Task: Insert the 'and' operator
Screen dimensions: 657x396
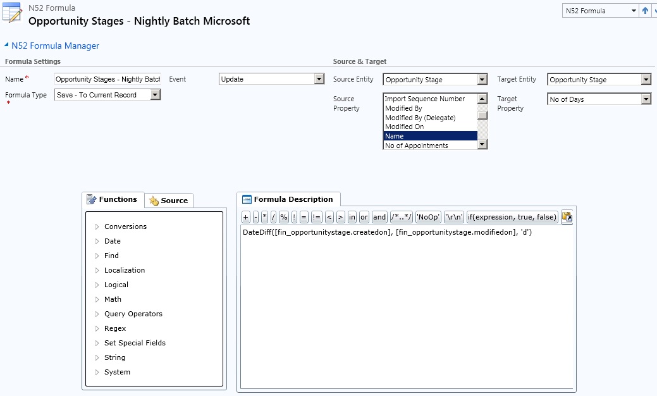Action: coord(379,217)
